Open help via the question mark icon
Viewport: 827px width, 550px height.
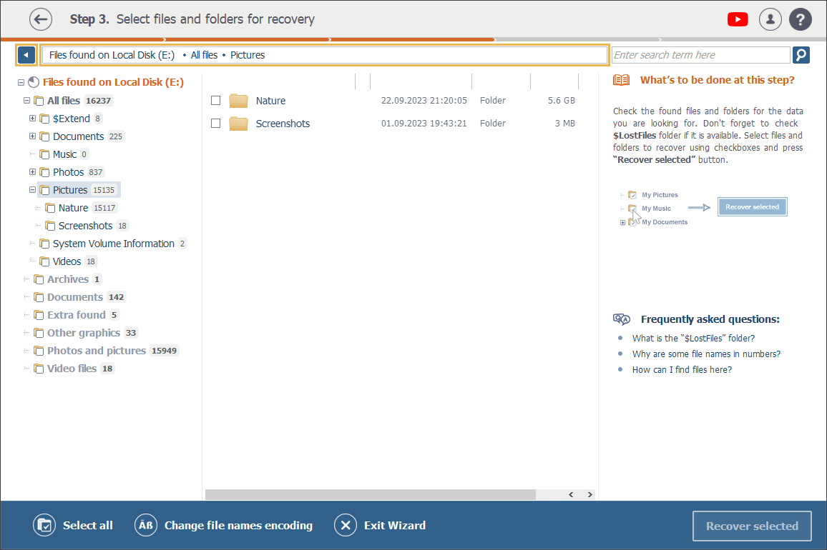pyautogui.click(x=801, y=19)
